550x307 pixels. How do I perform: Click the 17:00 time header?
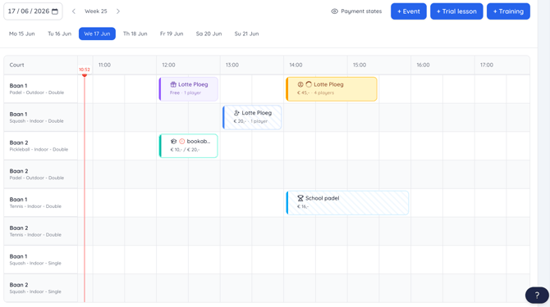click(x=487, y=65)
